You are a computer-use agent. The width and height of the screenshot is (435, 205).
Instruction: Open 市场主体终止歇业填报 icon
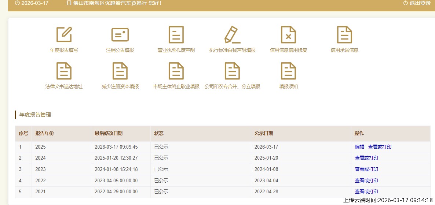176,71
